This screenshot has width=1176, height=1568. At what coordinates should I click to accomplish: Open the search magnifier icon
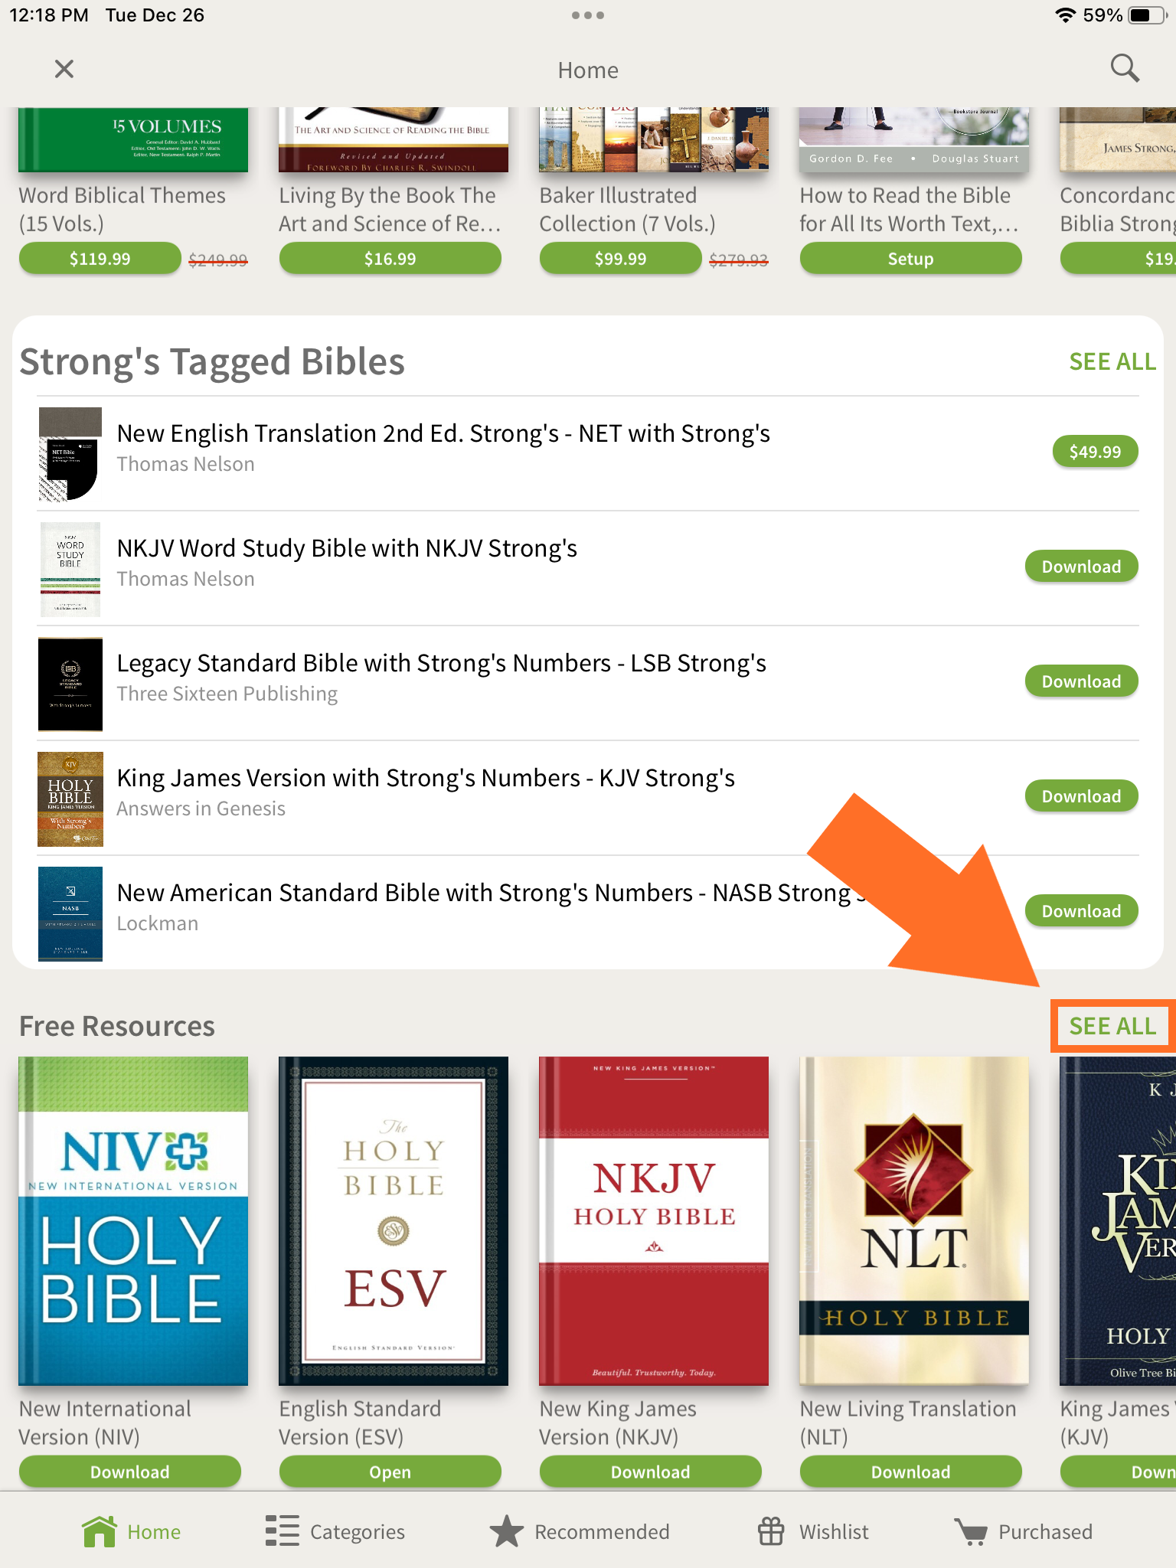1125,69
